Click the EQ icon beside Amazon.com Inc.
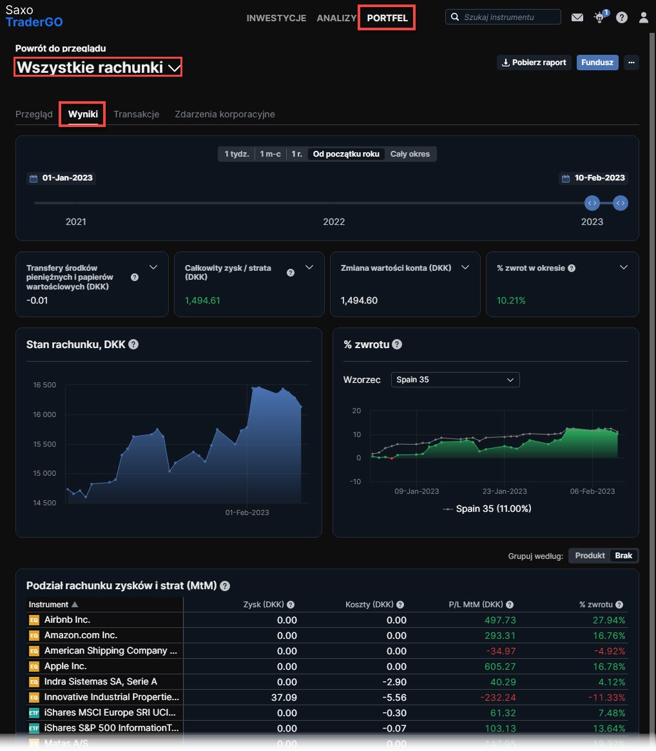This screenshot has width=656, height=751. [x=34, y=636]
